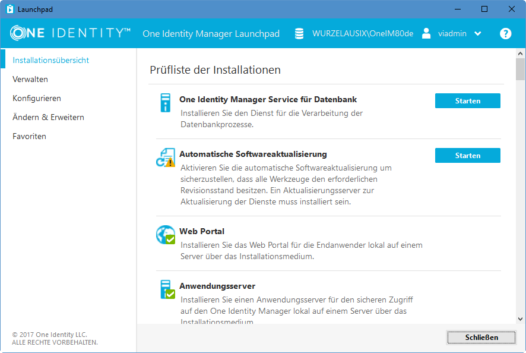Open the help question mark icon
This screenshot has height=353, width=526.
click(506, 34)
